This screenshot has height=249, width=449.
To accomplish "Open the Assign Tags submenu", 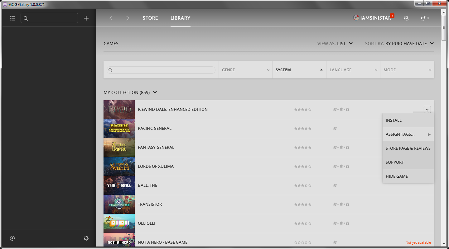I will 408,134.
